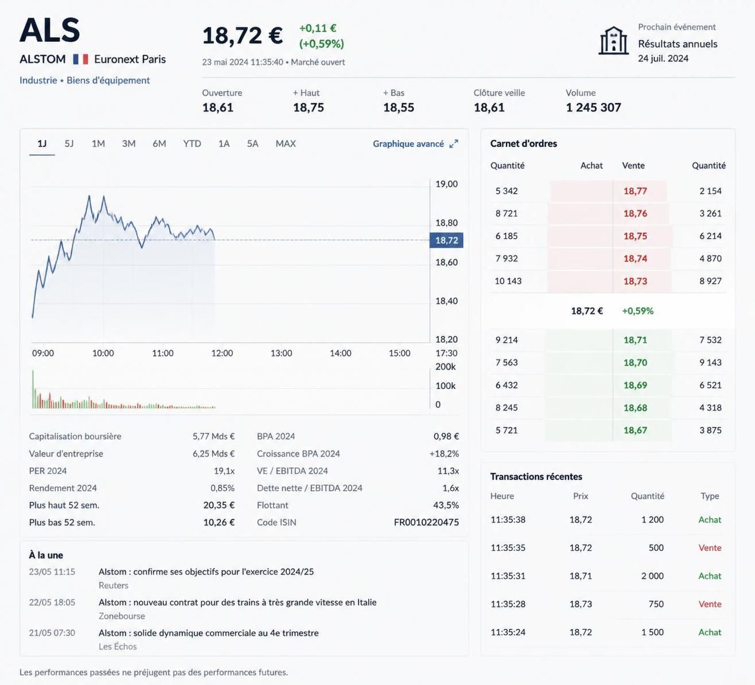Viewport: 755px width, 685px height.
Task: Click the quantity 8 927 in order book
Action: point(710,281)
